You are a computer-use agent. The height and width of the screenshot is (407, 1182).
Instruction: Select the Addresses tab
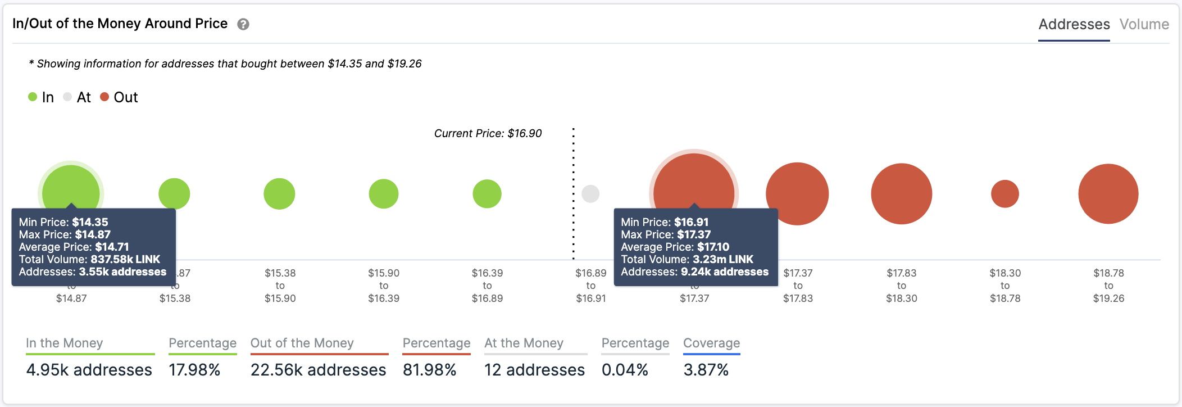(x=1074, y=24)
